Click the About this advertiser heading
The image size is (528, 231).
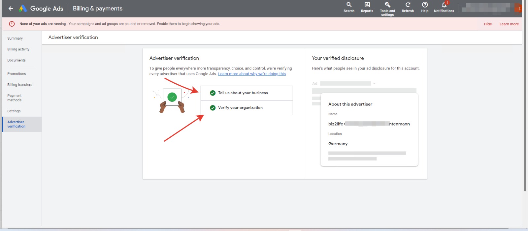pyautogui.click(x=350, y=104)
